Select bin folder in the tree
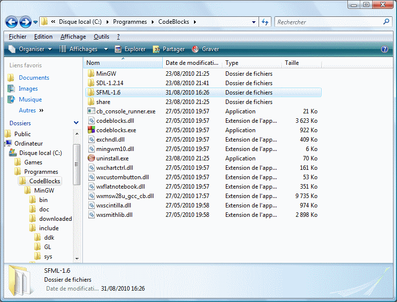Screen dimensions: 397x302 click(x=43, y=200)
